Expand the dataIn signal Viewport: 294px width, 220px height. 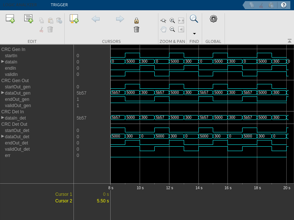pyautogui.click(x=3, y=62)
